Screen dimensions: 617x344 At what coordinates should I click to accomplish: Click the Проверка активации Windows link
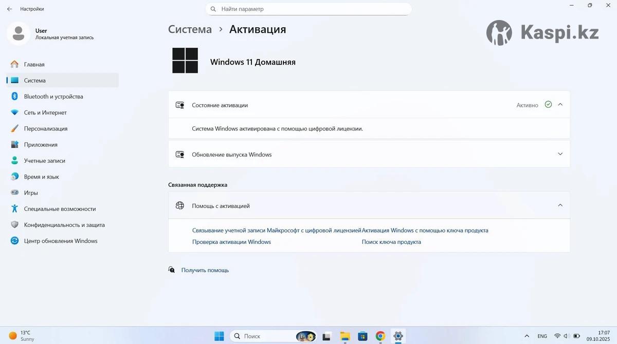(x=231, y=242)
